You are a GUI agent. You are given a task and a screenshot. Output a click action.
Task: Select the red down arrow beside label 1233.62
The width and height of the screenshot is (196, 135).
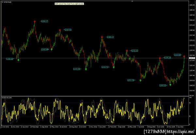pyautogui.click(x=127, y=51)
